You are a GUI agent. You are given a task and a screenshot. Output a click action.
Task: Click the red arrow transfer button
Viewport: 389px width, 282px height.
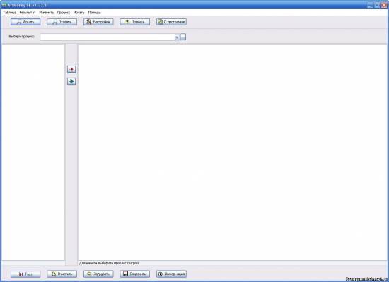point(71,69)
